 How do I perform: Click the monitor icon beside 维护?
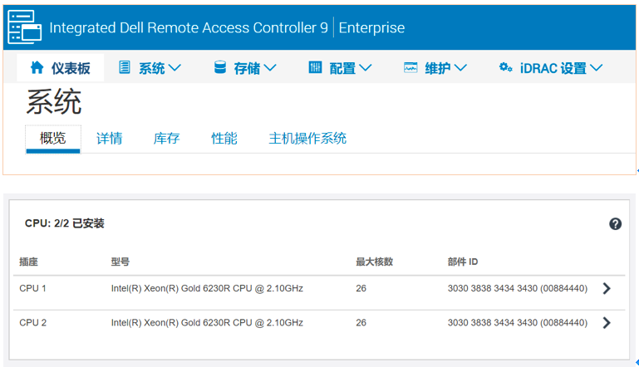[410, 67]
